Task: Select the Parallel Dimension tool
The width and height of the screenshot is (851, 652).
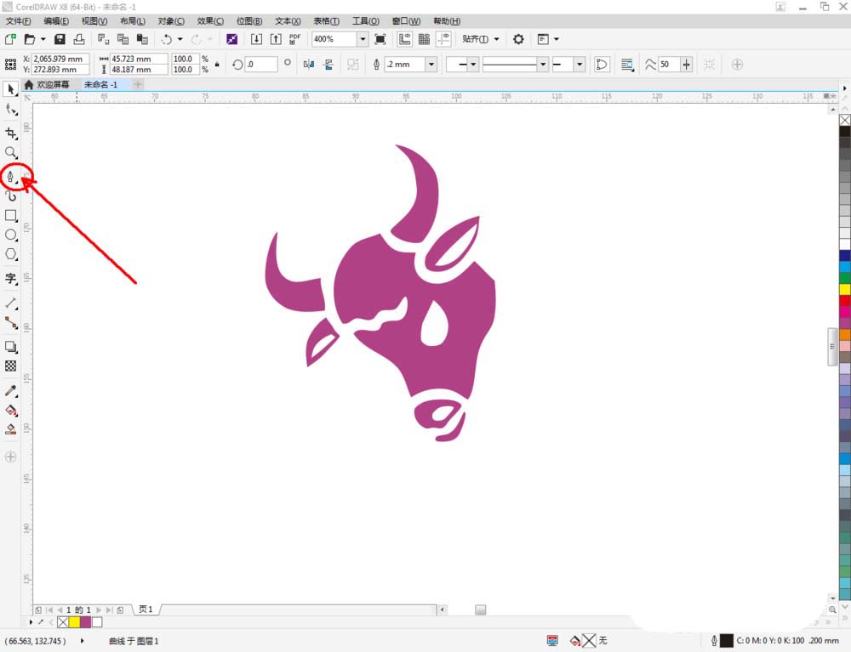Action: click(x=11, y=303)
